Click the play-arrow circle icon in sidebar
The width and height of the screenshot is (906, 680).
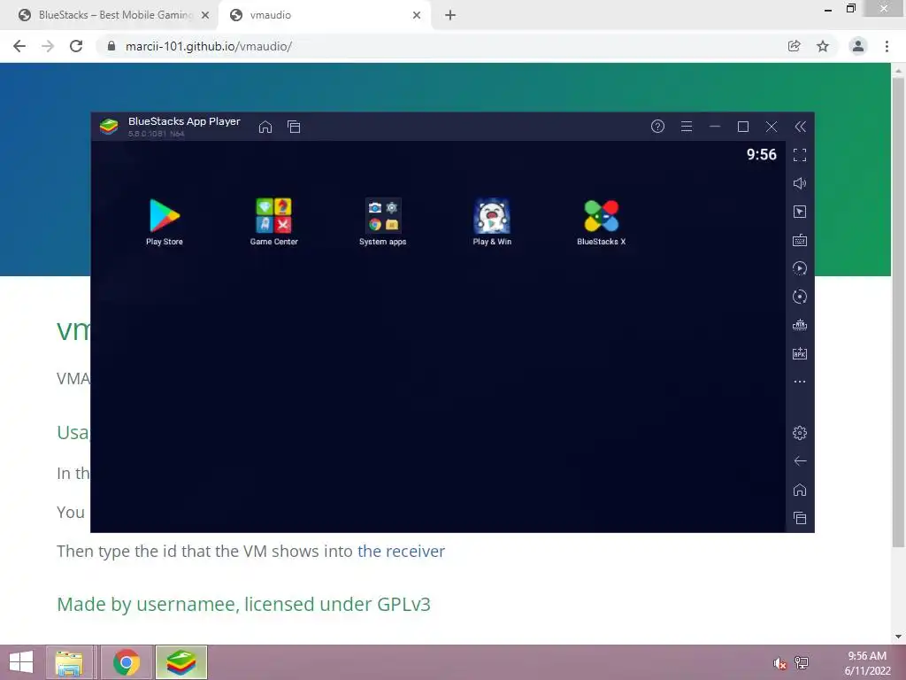(800, 268)
